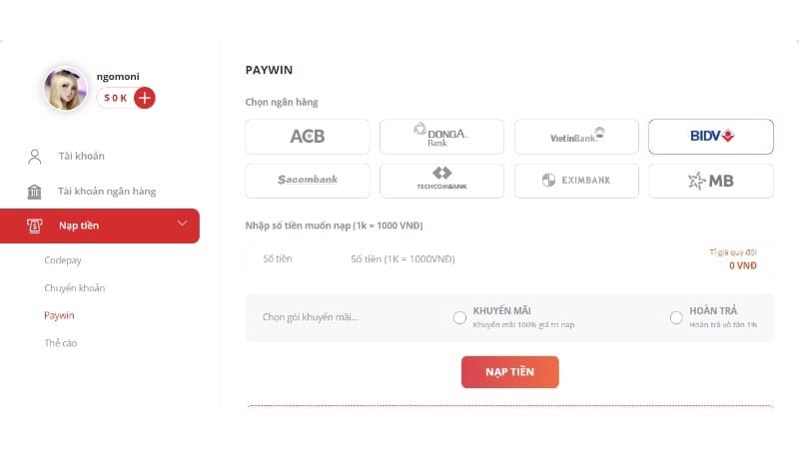Click the user silhouette Tài khoản icon
799x449 pixels.
(35, 156)
